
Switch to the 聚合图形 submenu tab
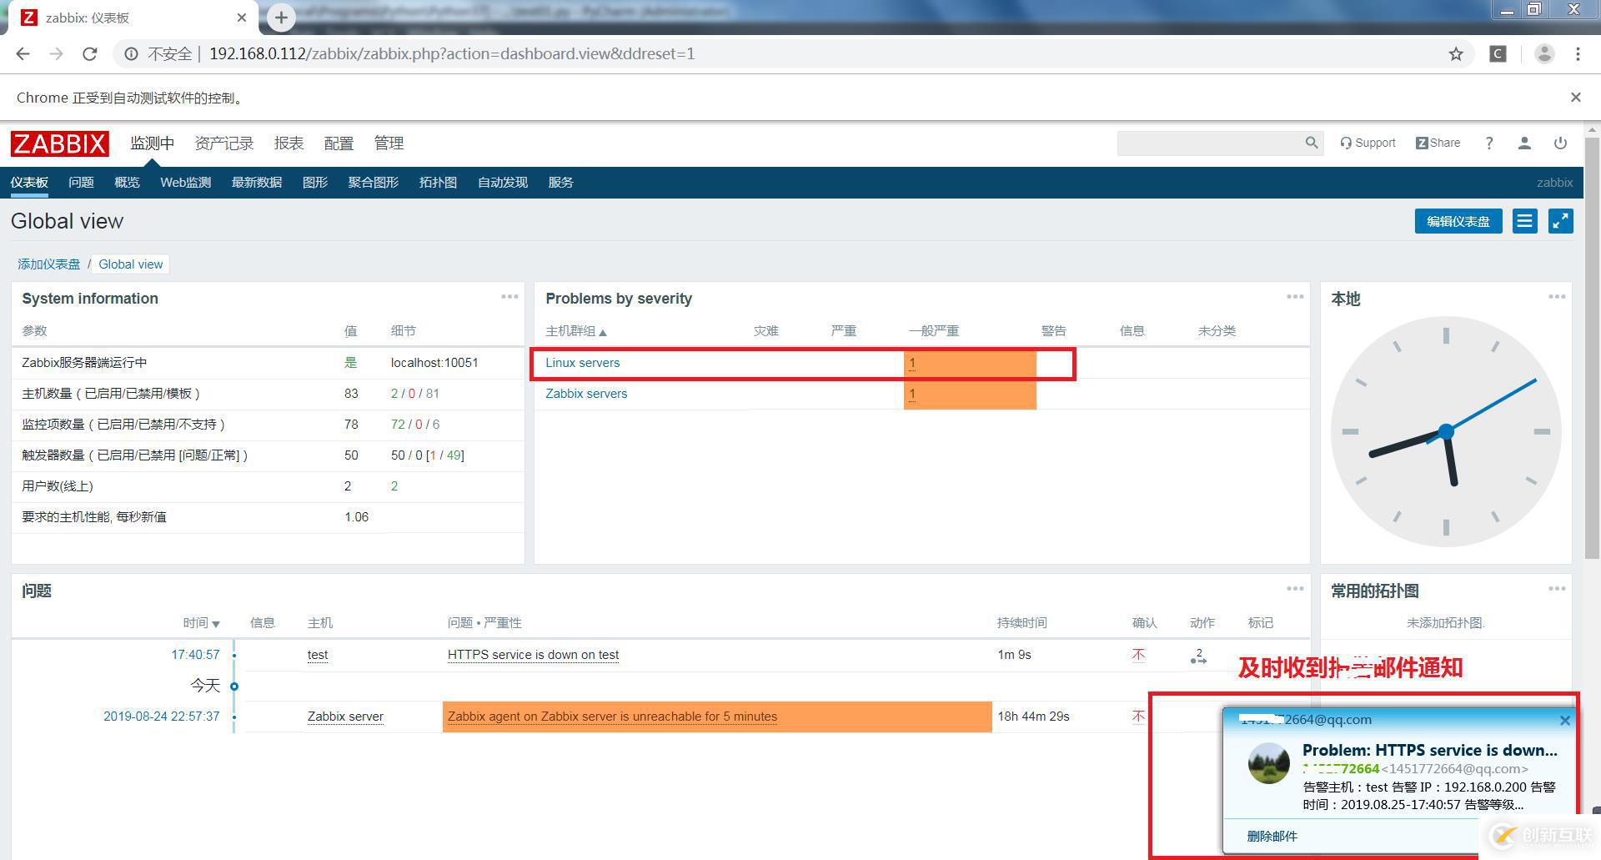pos(374,183)
